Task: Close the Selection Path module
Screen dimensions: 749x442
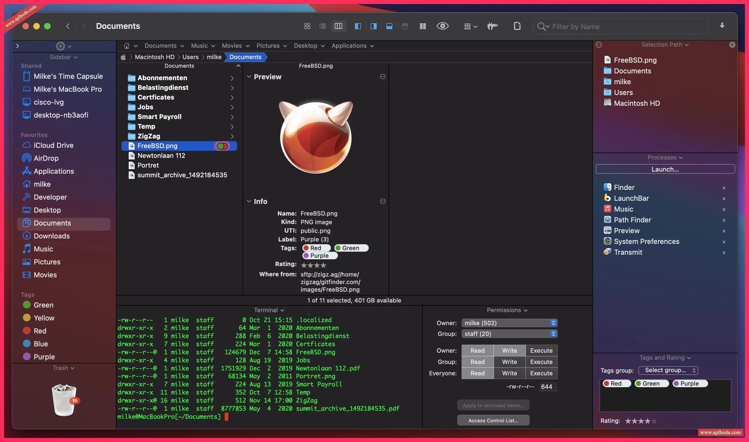Action: (x=732, y=45)
